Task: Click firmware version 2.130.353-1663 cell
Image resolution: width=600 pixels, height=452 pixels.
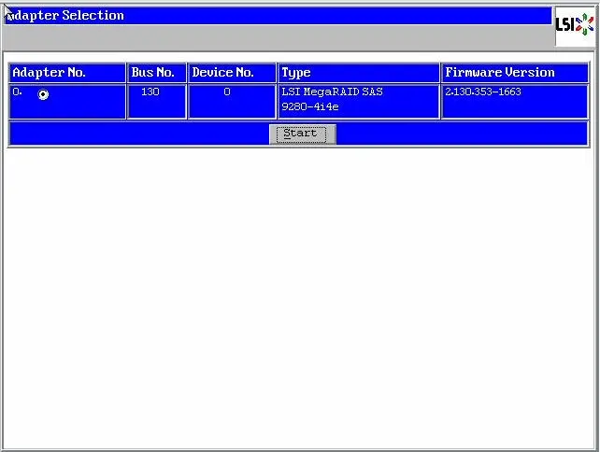Action: tap(483, 92)
